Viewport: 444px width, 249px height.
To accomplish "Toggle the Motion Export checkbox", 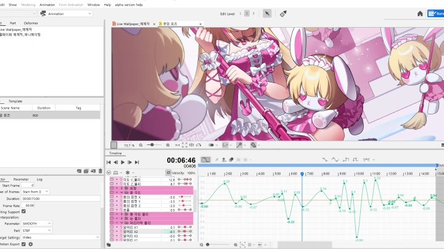I will click(23, 244).
